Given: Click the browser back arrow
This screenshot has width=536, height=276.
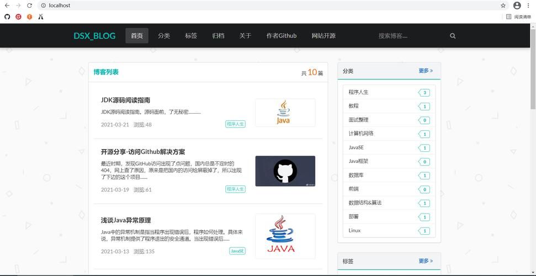Looking at the screenshot, I should coord(7,6).
